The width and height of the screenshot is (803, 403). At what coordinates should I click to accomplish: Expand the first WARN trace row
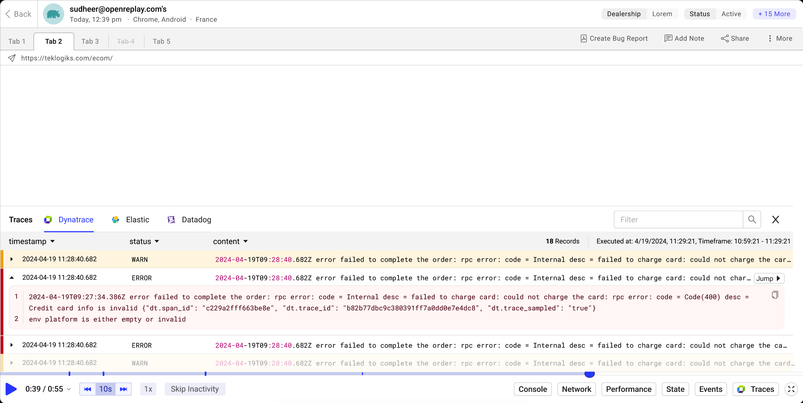(11, 259)
